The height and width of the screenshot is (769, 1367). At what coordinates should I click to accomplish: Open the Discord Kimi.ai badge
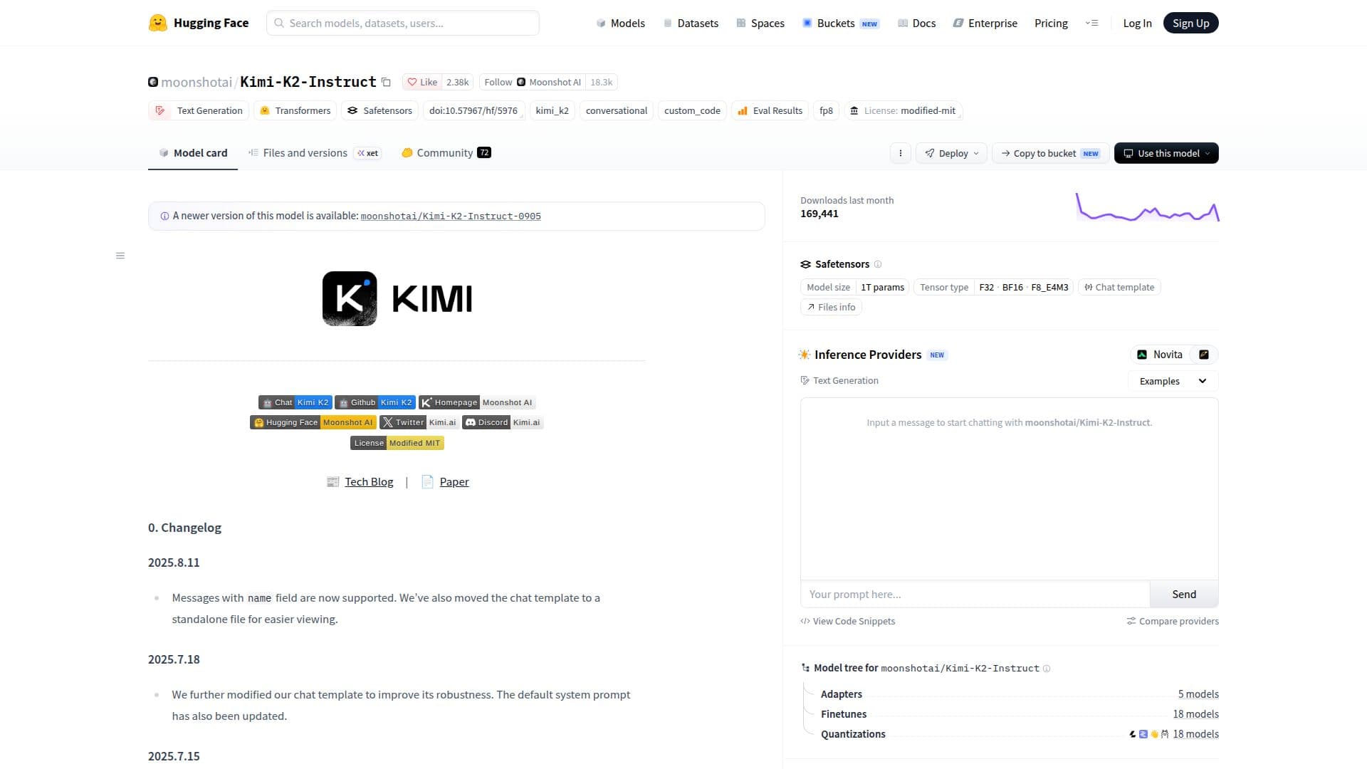[503, 422]
